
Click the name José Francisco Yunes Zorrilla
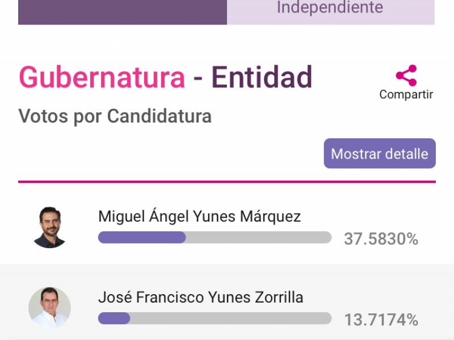tap(201, 297)
